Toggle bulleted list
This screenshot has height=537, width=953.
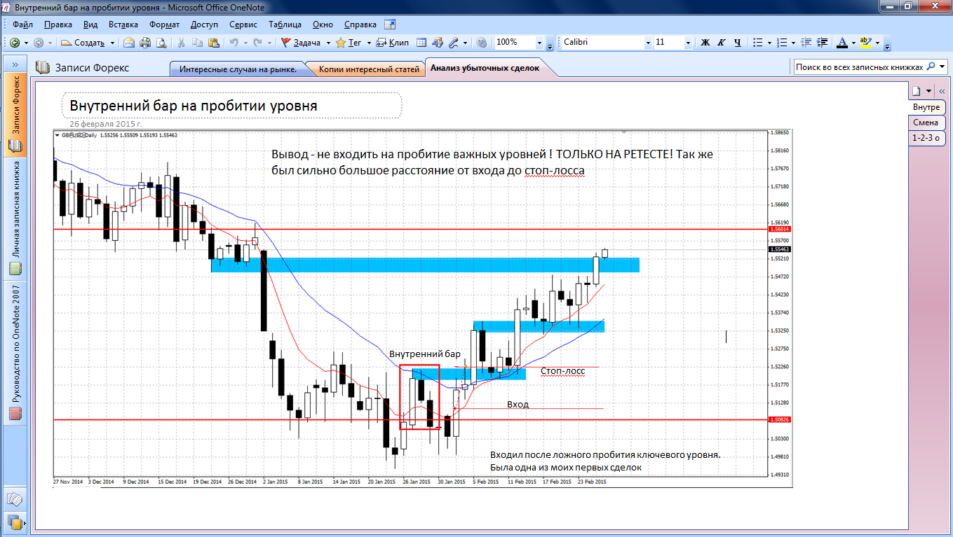coord(757,43)
